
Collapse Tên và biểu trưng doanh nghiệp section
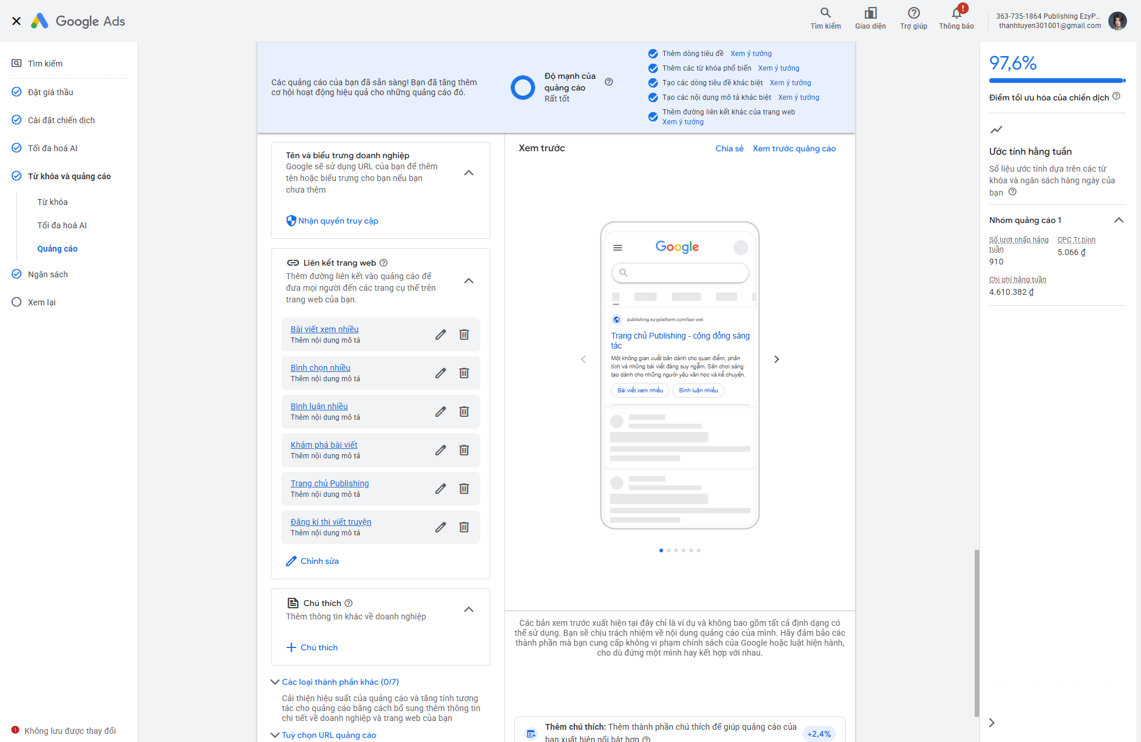coord(469,173)
